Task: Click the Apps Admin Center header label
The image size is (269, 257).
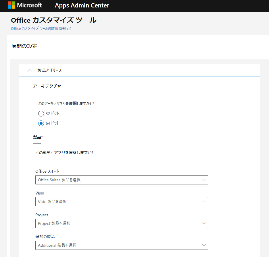Action: 82,5
